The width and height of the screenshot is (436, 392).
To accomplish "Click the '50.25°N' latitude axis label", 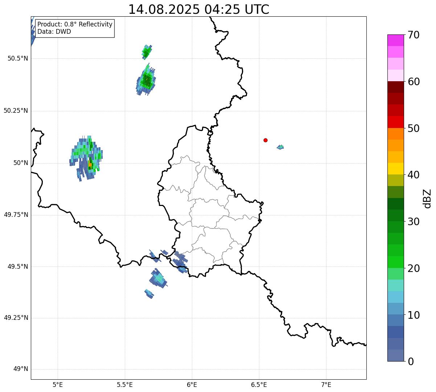I will (16, 111).
